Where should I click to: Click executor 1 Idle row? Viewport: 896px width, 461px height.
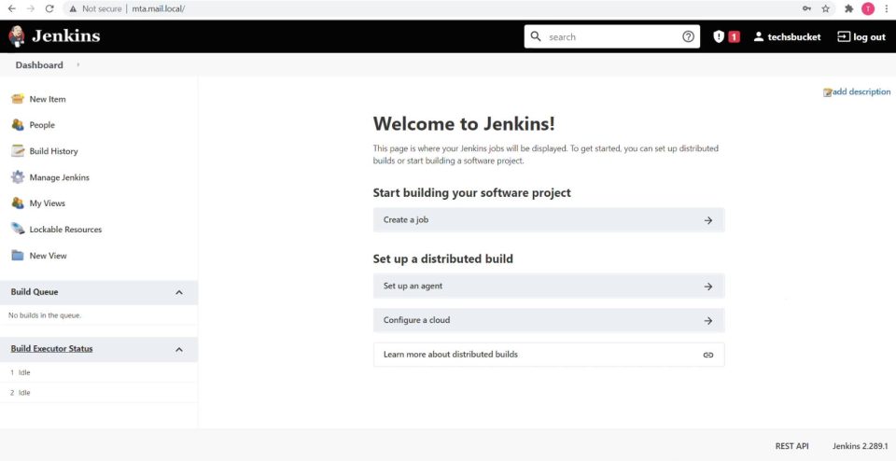coord(99,372)
